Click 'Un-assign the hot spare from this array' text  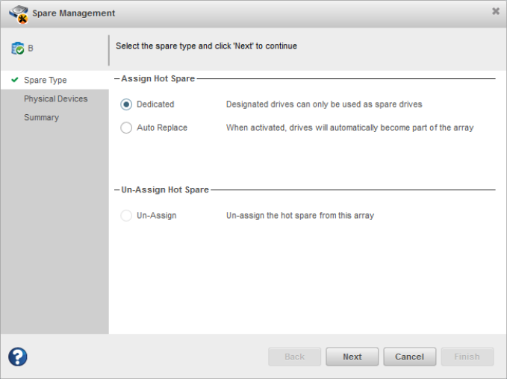pos(299,216)
